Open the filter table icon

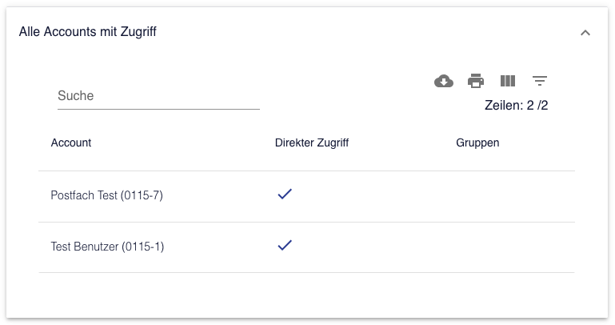[x=540, y=81]
